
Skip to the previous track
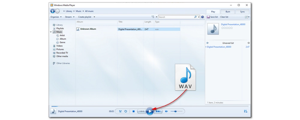point(142,111)
